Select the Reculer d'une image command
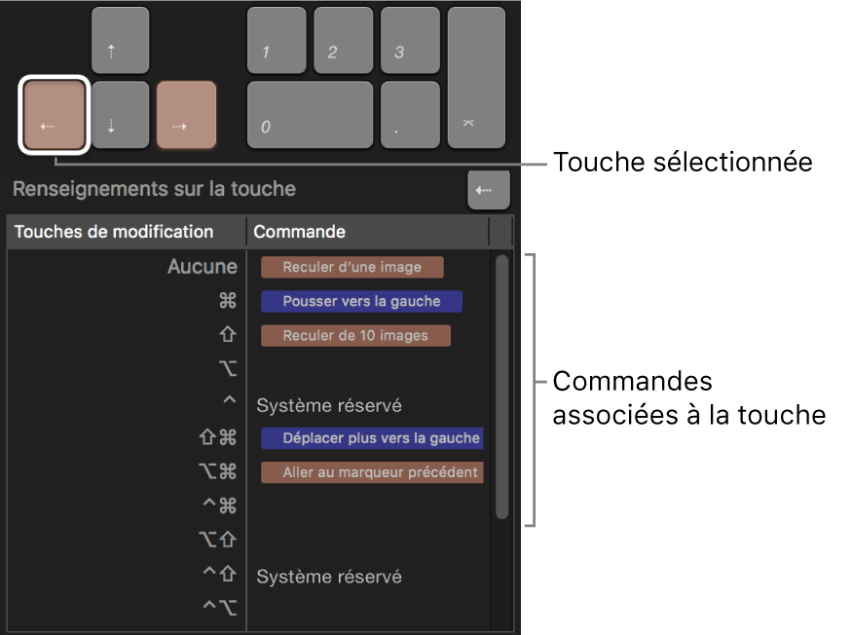This screenshot has width=852, height=635. point(352,266)
